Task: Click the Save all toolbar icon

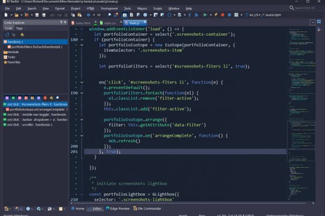Action: (x=44, y=15)
